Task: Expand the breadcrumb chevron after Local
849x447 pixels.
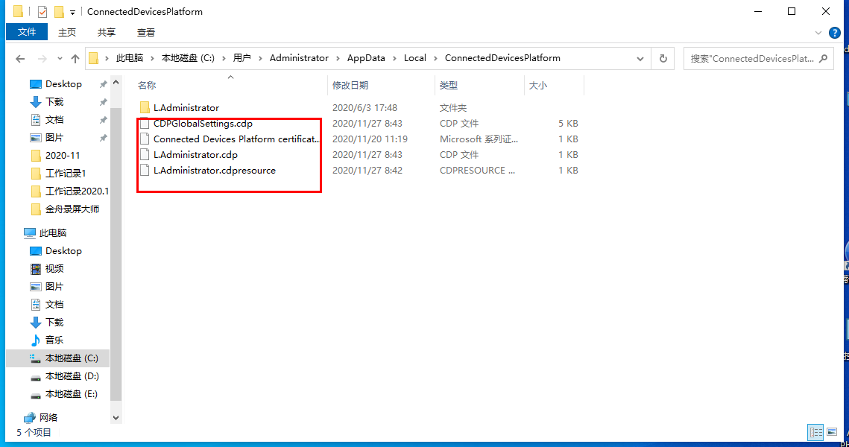Action: coord(435,58)
